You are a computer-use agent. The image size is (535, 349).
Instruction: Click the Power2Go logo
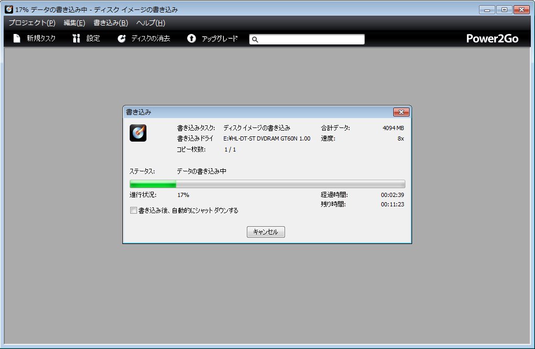(492, 39)
